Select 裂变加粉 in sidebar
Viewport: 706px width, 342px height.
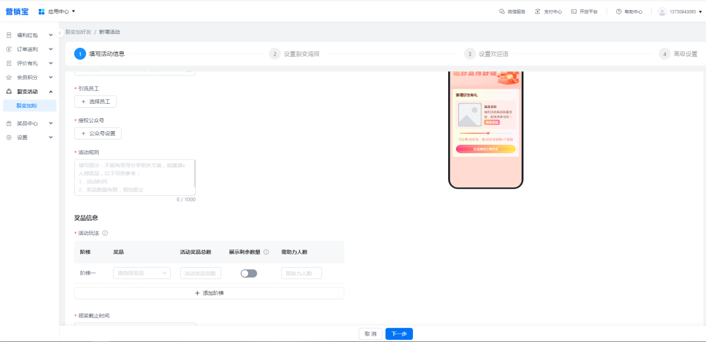(x=27, y=105)
